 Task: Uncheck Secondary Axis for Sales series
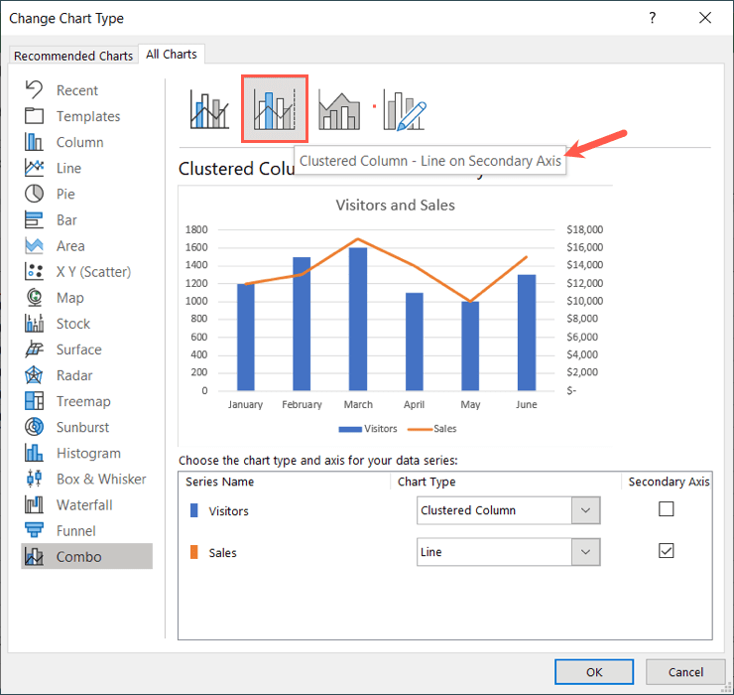coord(667,551)
